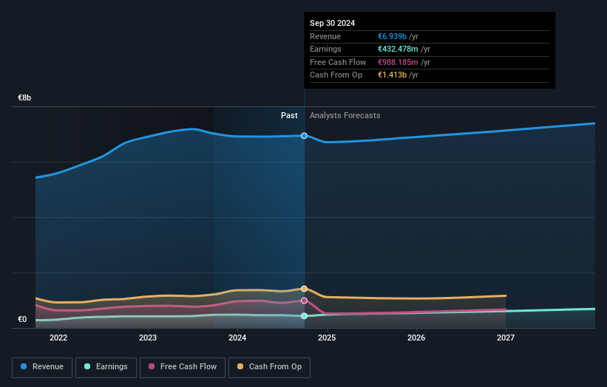Click the Cash From Op orange data point marker

[x=305, y=289]
